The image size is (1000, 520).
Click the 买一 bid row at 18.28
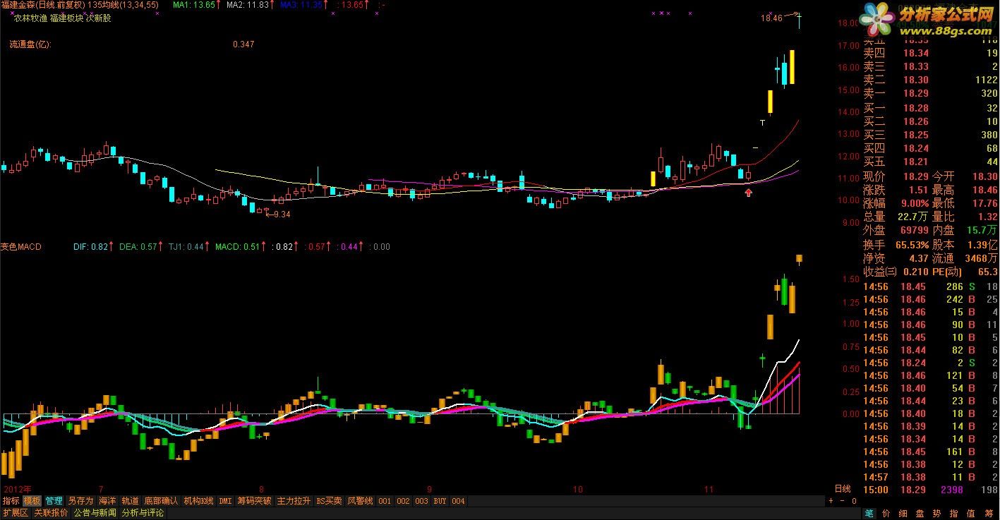coord(931,108)
